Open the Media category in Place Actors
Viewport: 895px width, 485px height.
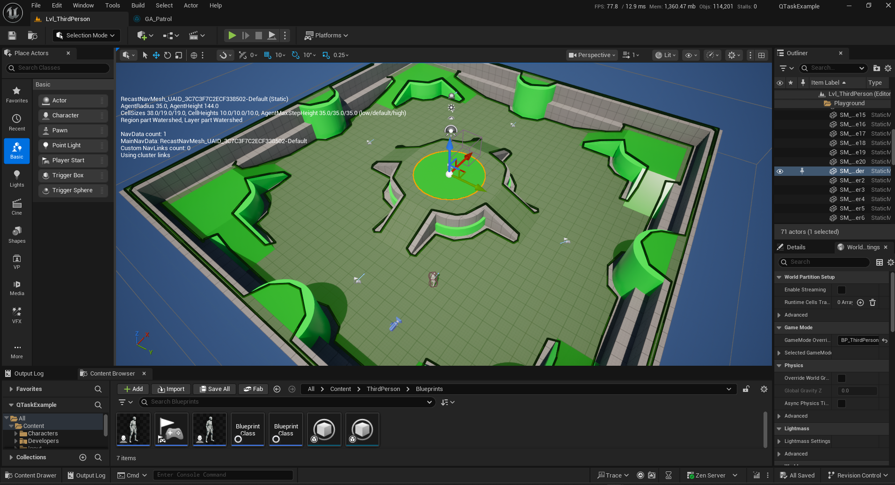(x=17, y=288)
